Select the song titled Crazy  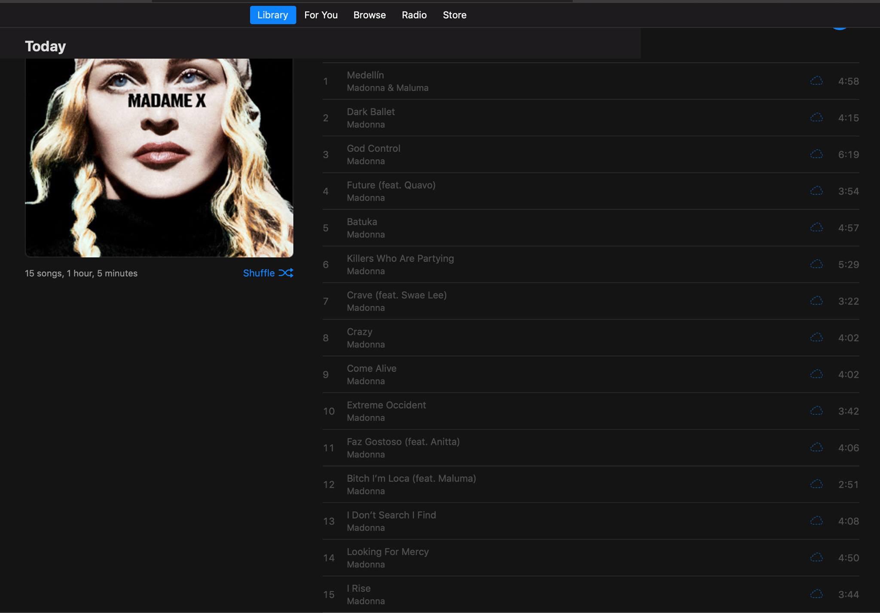tap(360, 332)
